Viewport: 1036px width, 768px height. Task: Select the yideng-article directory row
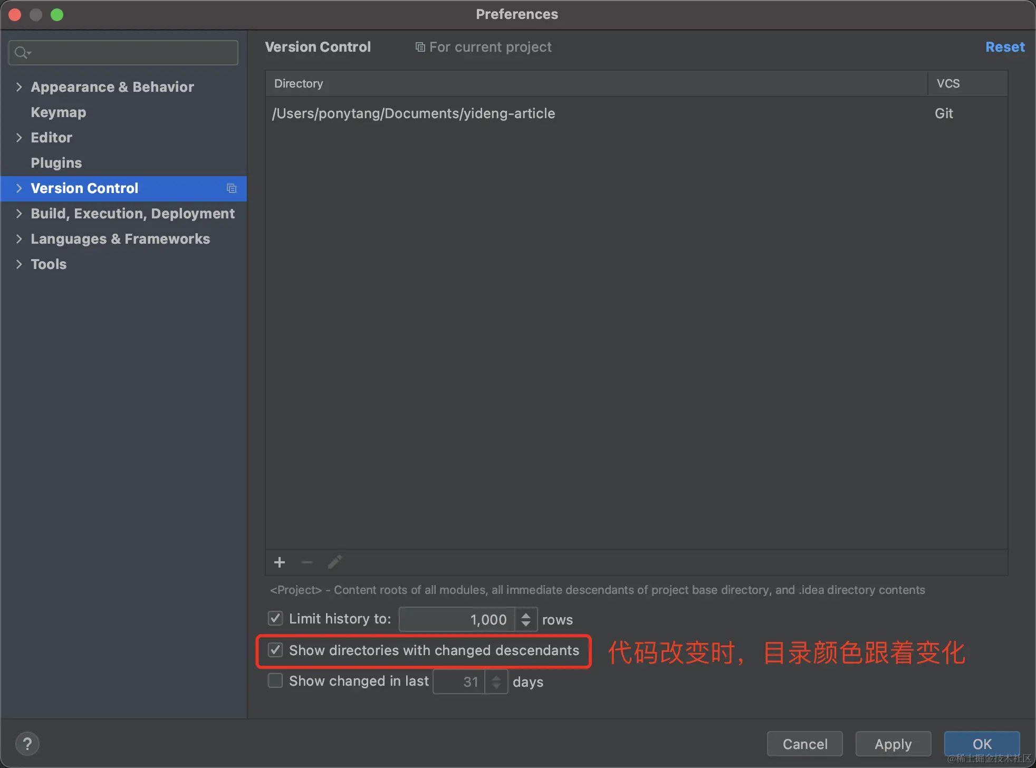pos(413,113)
